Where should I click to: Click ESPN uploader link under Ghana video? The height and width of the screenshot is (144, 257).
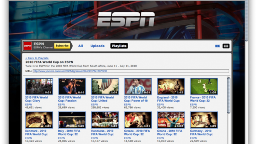click(x=160, y=138)
